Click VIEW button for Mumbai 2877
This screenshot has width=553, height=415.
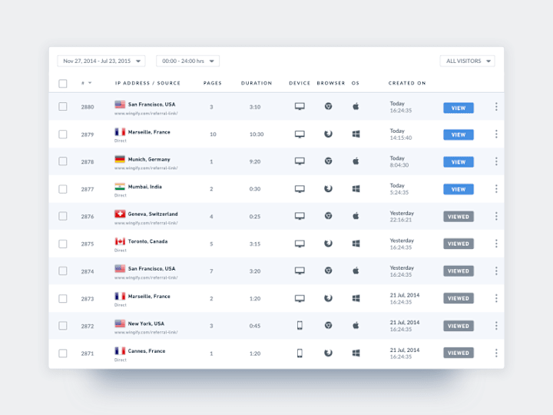coord(459,189)
